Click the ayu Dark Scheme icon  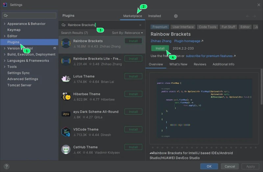point(66,114)
